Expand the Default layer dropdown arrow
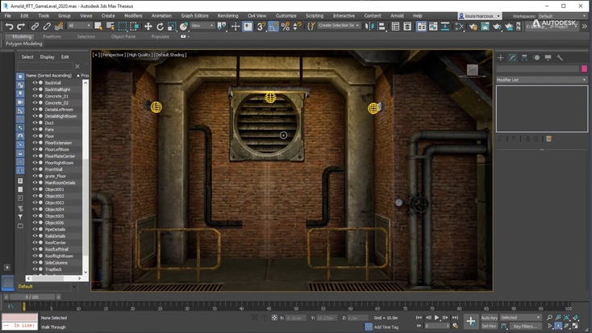592x333 pixels. (74, 286)
